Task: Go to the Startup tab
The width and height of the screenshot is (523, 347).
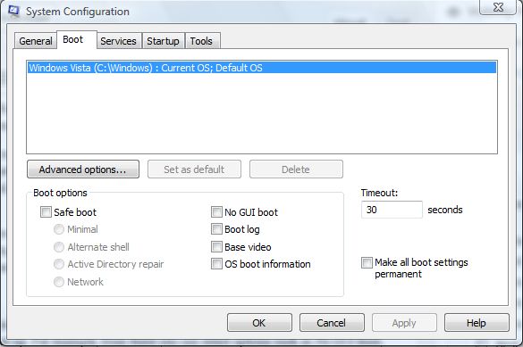Action: [x=163, y=41]
